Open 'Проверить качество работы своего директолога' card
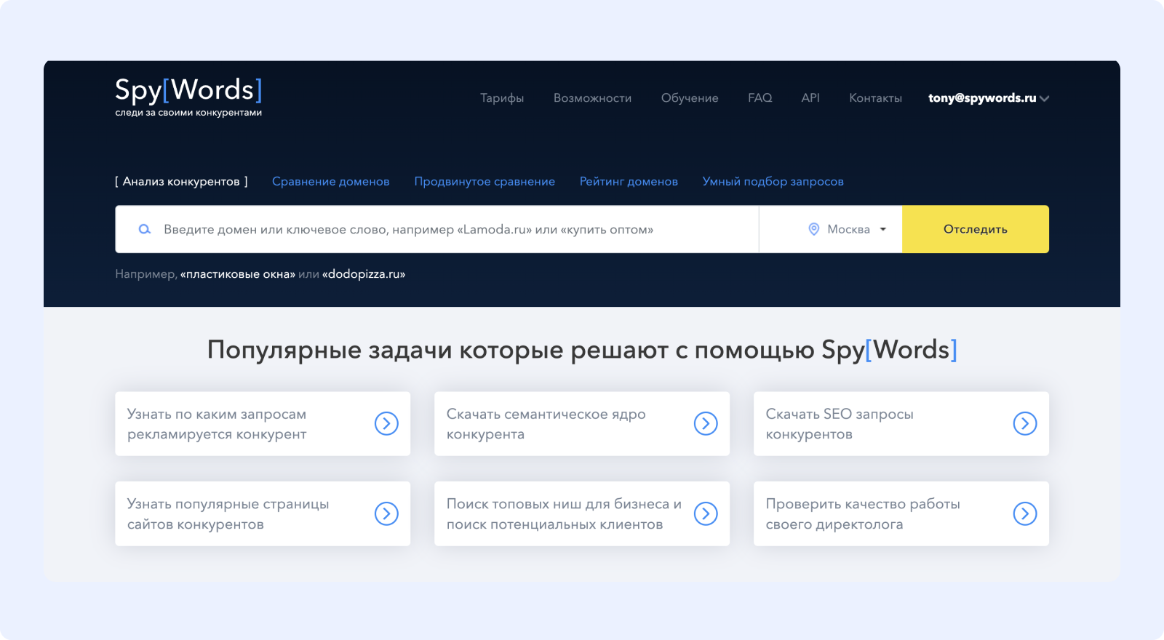The height and width of the screenshot is (640, 1164). [901, 513]
